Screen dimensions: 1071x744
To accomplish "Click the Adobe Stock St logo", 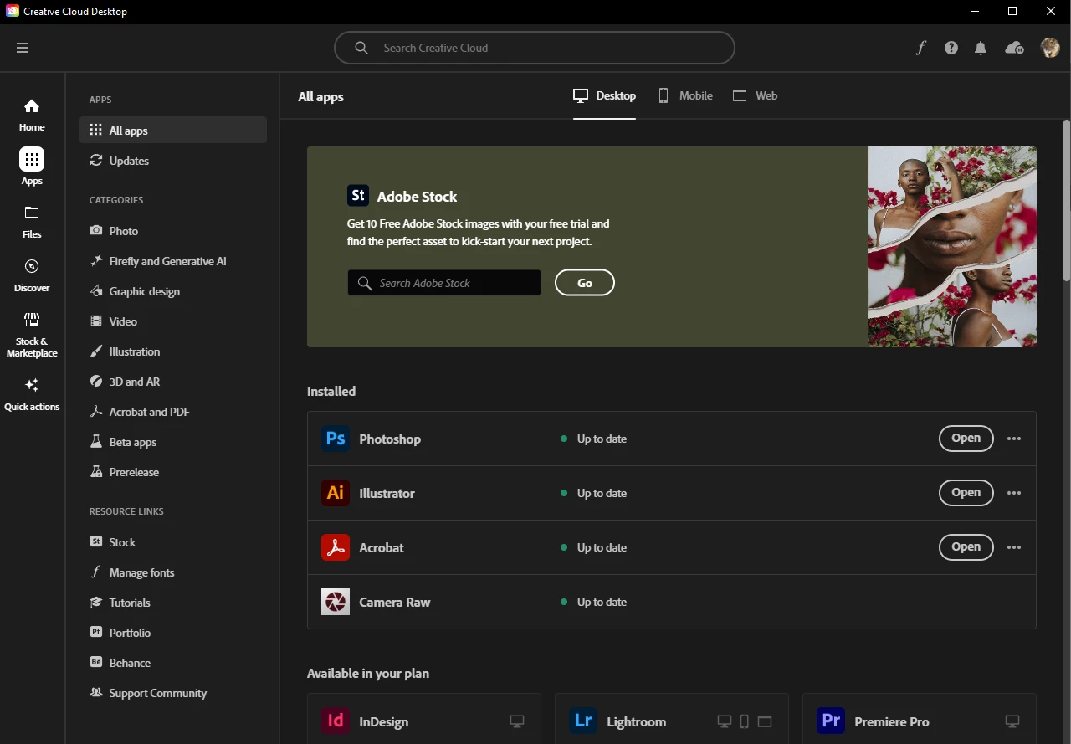I will click(358, 196).
